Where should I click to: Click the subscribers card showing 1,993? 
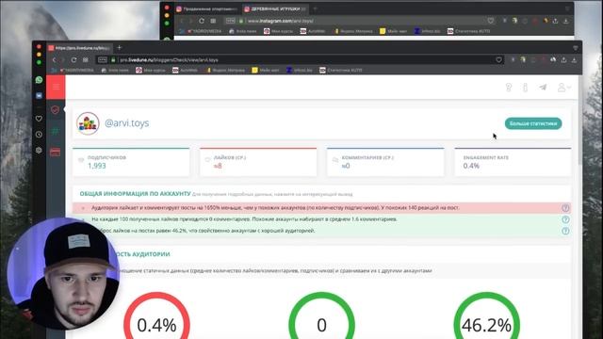point(131,162)
